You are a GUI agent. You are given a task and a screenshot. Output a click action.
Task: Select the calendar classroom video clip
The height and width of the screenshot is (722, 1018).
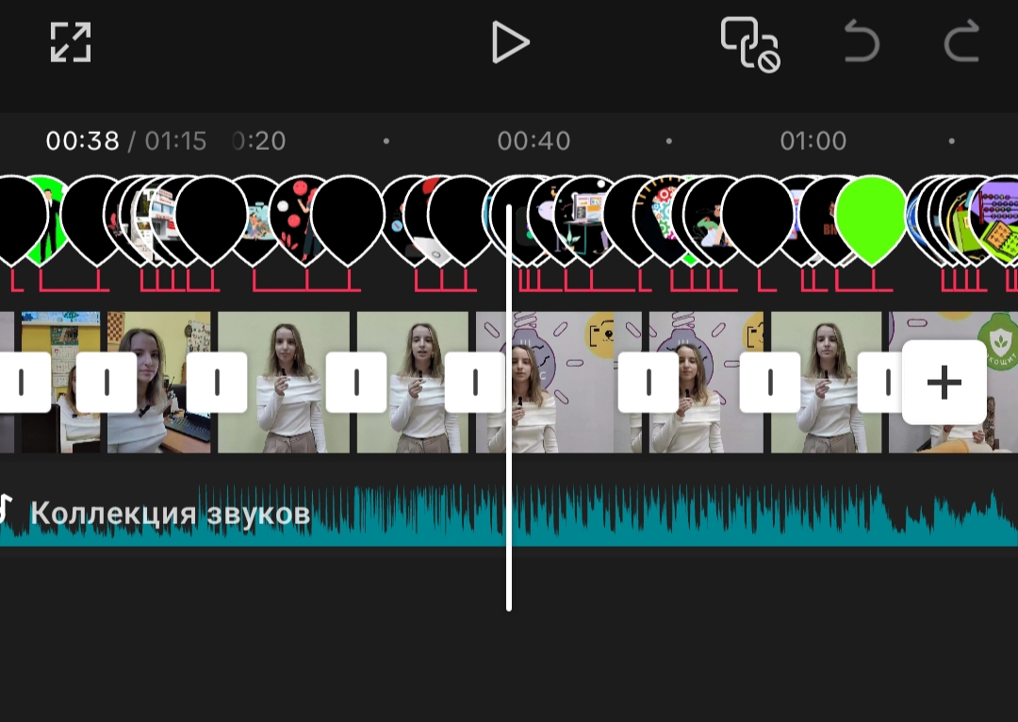pos(60,383)
